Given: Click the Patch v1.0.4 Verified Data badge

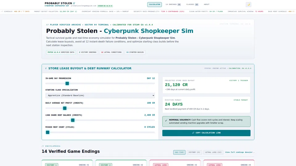Looking at the screenshot, I should 61,52.
